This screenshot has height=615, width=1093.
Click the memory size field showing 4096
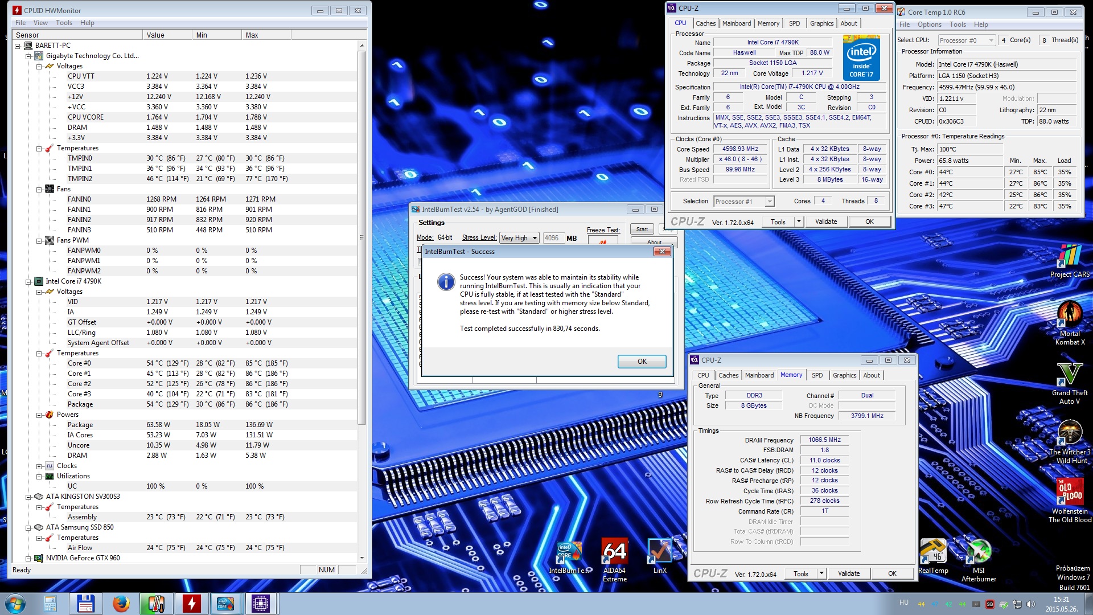coord(553,238)
